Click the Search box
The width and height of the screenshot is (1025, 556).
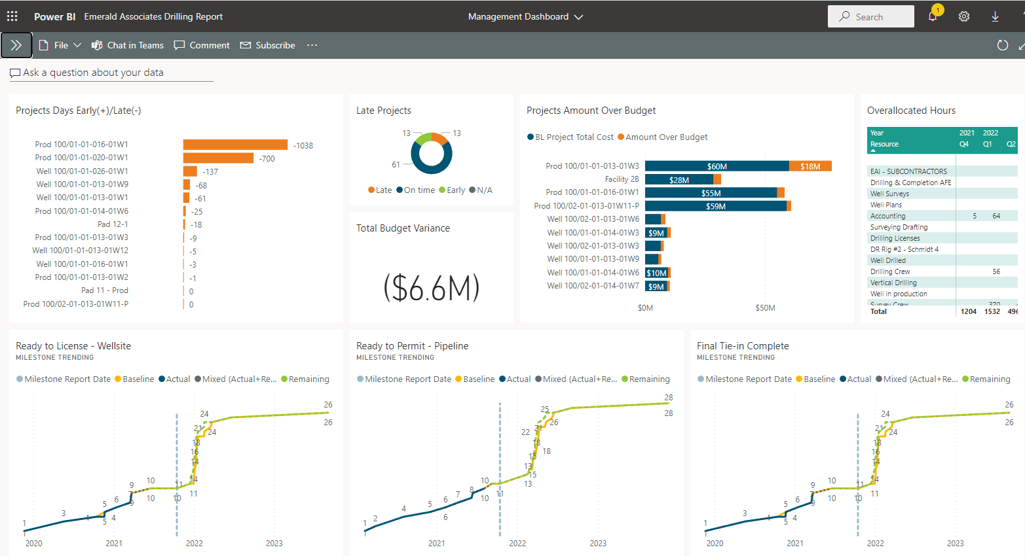coord(870,16)
